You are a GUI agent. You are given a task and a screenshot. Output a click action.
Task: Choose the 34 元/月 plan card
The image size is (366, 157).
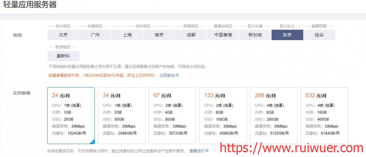click(122, 115)
